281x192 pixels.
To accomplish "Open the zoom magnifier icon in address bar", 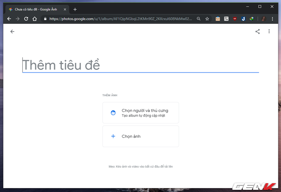I will click(198, 18).
